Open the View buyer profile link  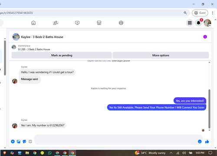(121, 61)
